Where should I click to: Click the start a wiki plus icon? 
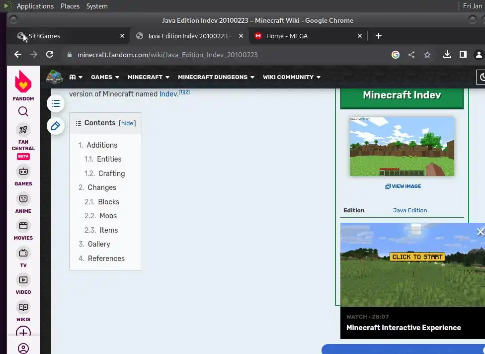click(x=23, y=332)
